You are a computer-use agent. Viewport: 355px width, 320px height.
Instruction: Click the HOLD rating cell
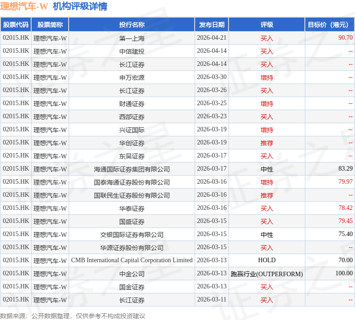[x=267, y=260]
